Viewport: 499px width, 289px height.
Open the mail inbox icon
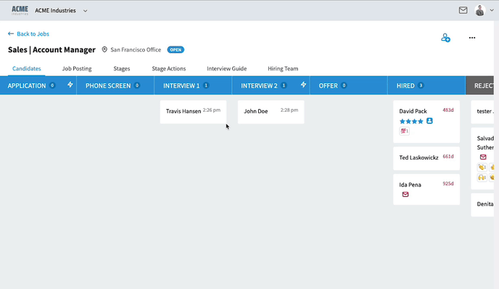(463, 10)
